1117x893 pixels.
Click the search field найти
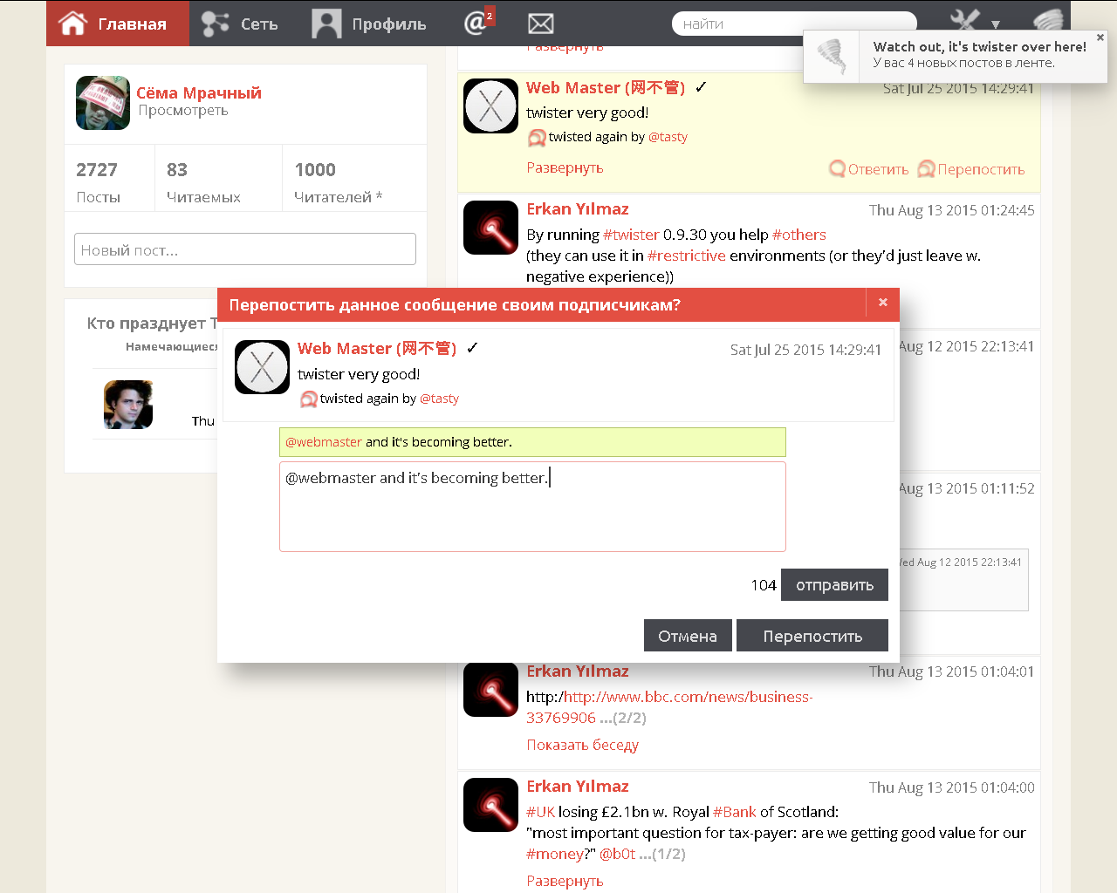tap(792, 24)
